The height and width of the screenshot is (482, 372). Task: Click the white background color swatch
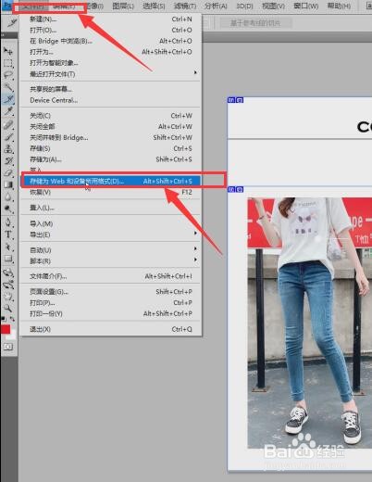[12, 336]
